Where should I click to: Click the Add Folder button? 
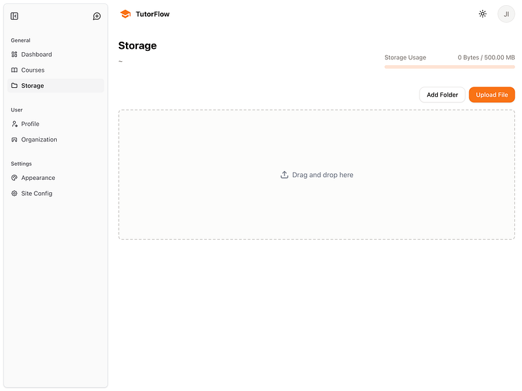(x=442, y=94)
